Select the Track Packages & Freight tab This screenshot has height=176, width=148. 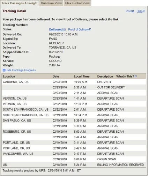point(20,3)
